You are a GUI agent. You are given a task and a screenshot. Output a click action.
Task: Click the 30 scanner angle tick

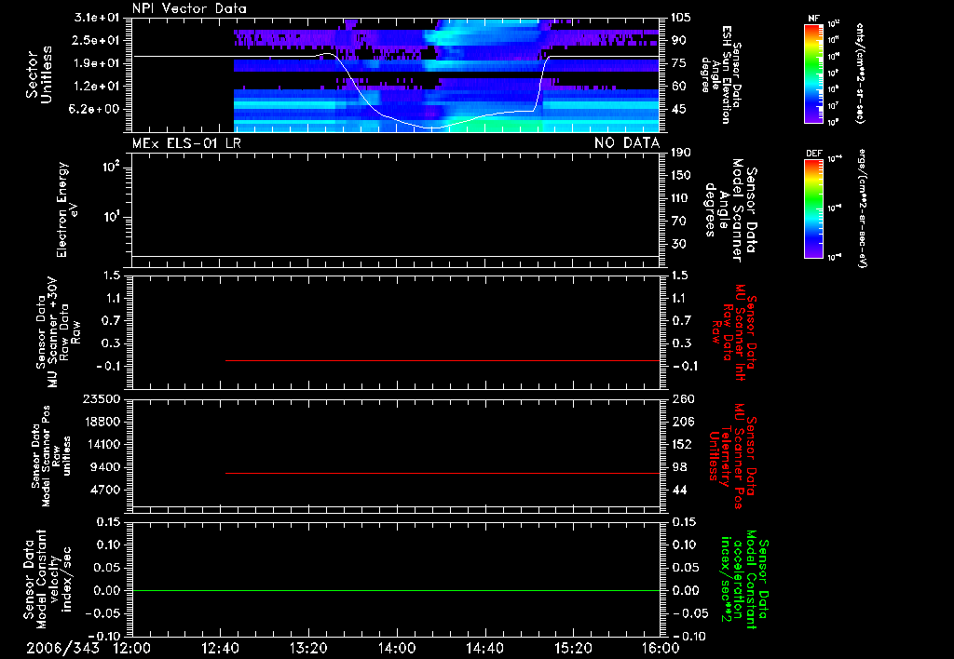point(678,245)
